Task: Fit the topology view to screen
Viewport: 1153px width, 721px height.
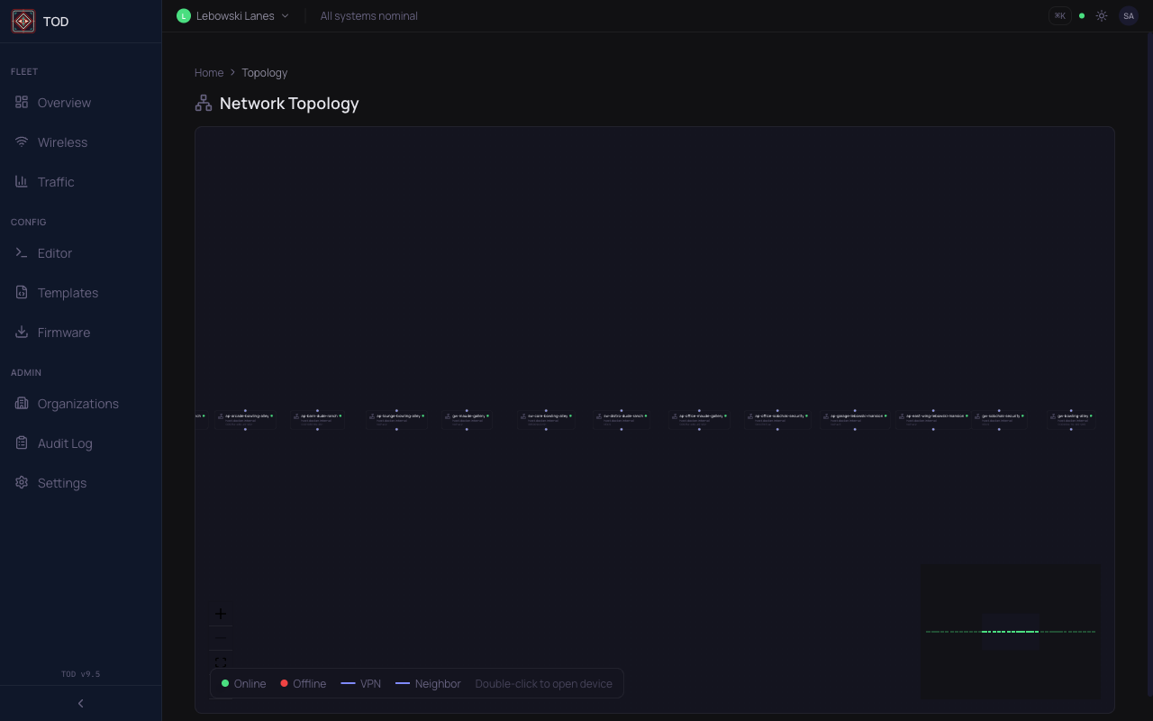Action: 221,662
